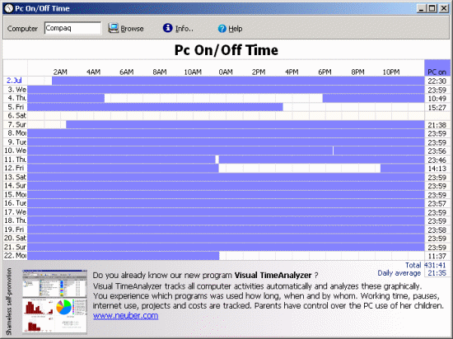The image size is (453, 339).
Task: Click the Visual TimeAnalyzer screenshot thumbnail
Action: tap(54, 301)
